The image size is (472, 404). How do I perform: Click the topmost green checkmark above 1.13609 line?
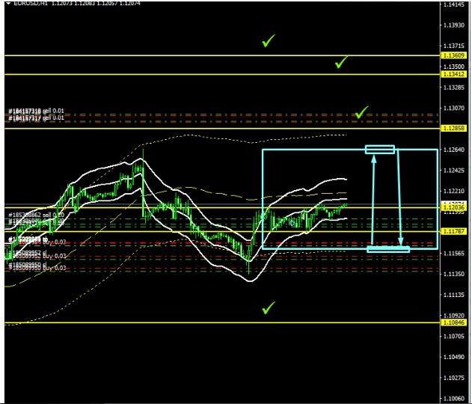pyautogui.click(x=269, y=41)
